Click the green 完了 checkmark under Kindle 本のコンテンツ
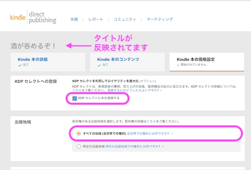This screenshot has width=251, height=170. [98, 65]
